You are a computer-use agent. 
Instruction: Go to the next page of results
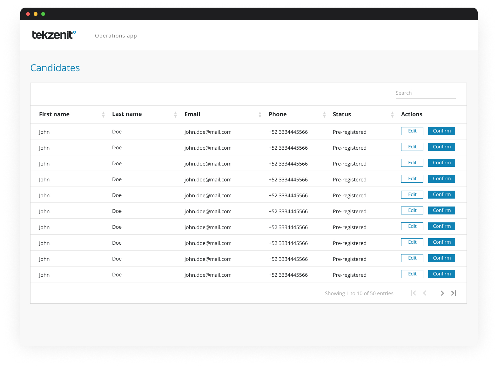(x=442, y=293)
